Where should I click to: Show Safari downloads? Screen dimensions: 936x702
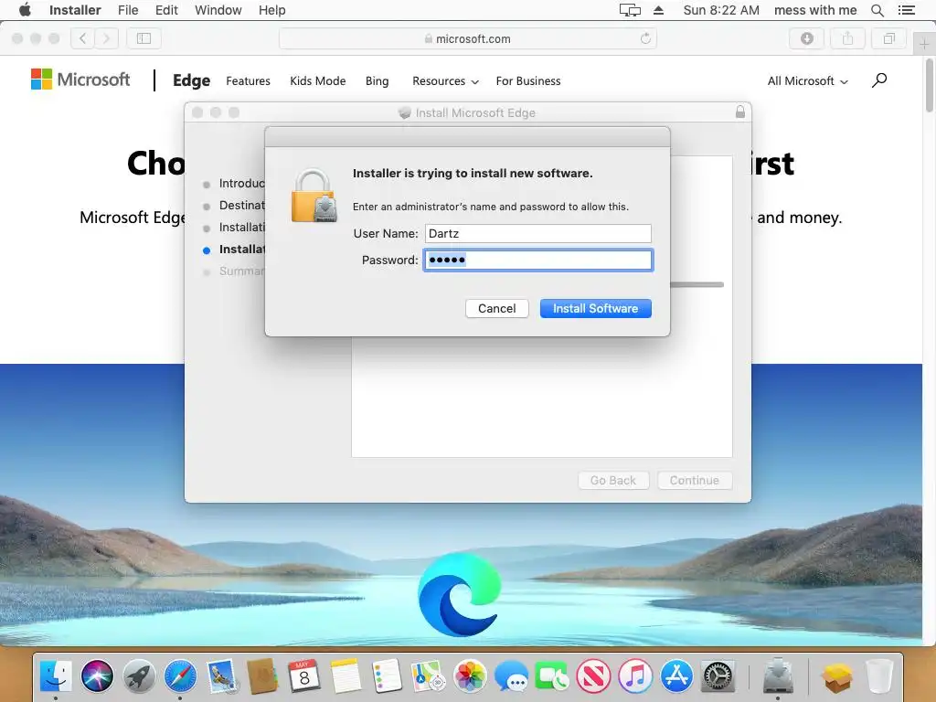(x=807, y=38)
